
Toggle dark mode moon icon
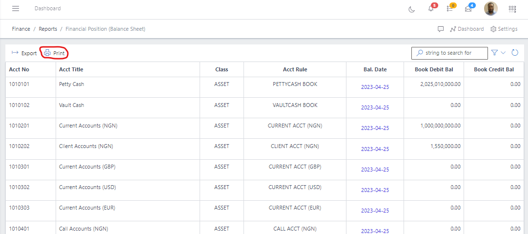(x=411, y=9)
